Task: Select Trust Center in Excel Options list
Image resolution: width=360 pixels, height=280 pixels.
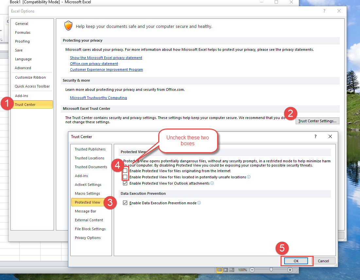Action: (x=32, y=105)
